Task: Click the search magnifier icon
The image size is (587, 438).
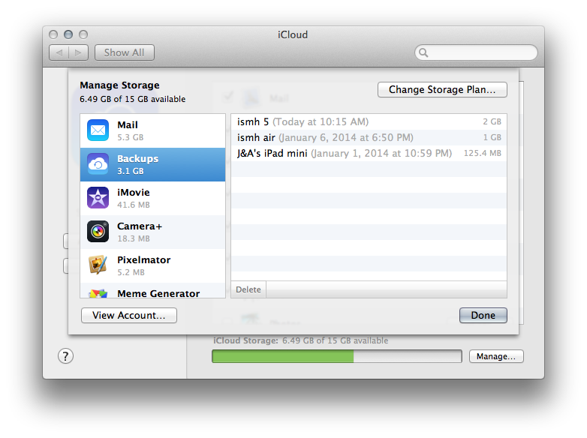Action: pos(423,52)
